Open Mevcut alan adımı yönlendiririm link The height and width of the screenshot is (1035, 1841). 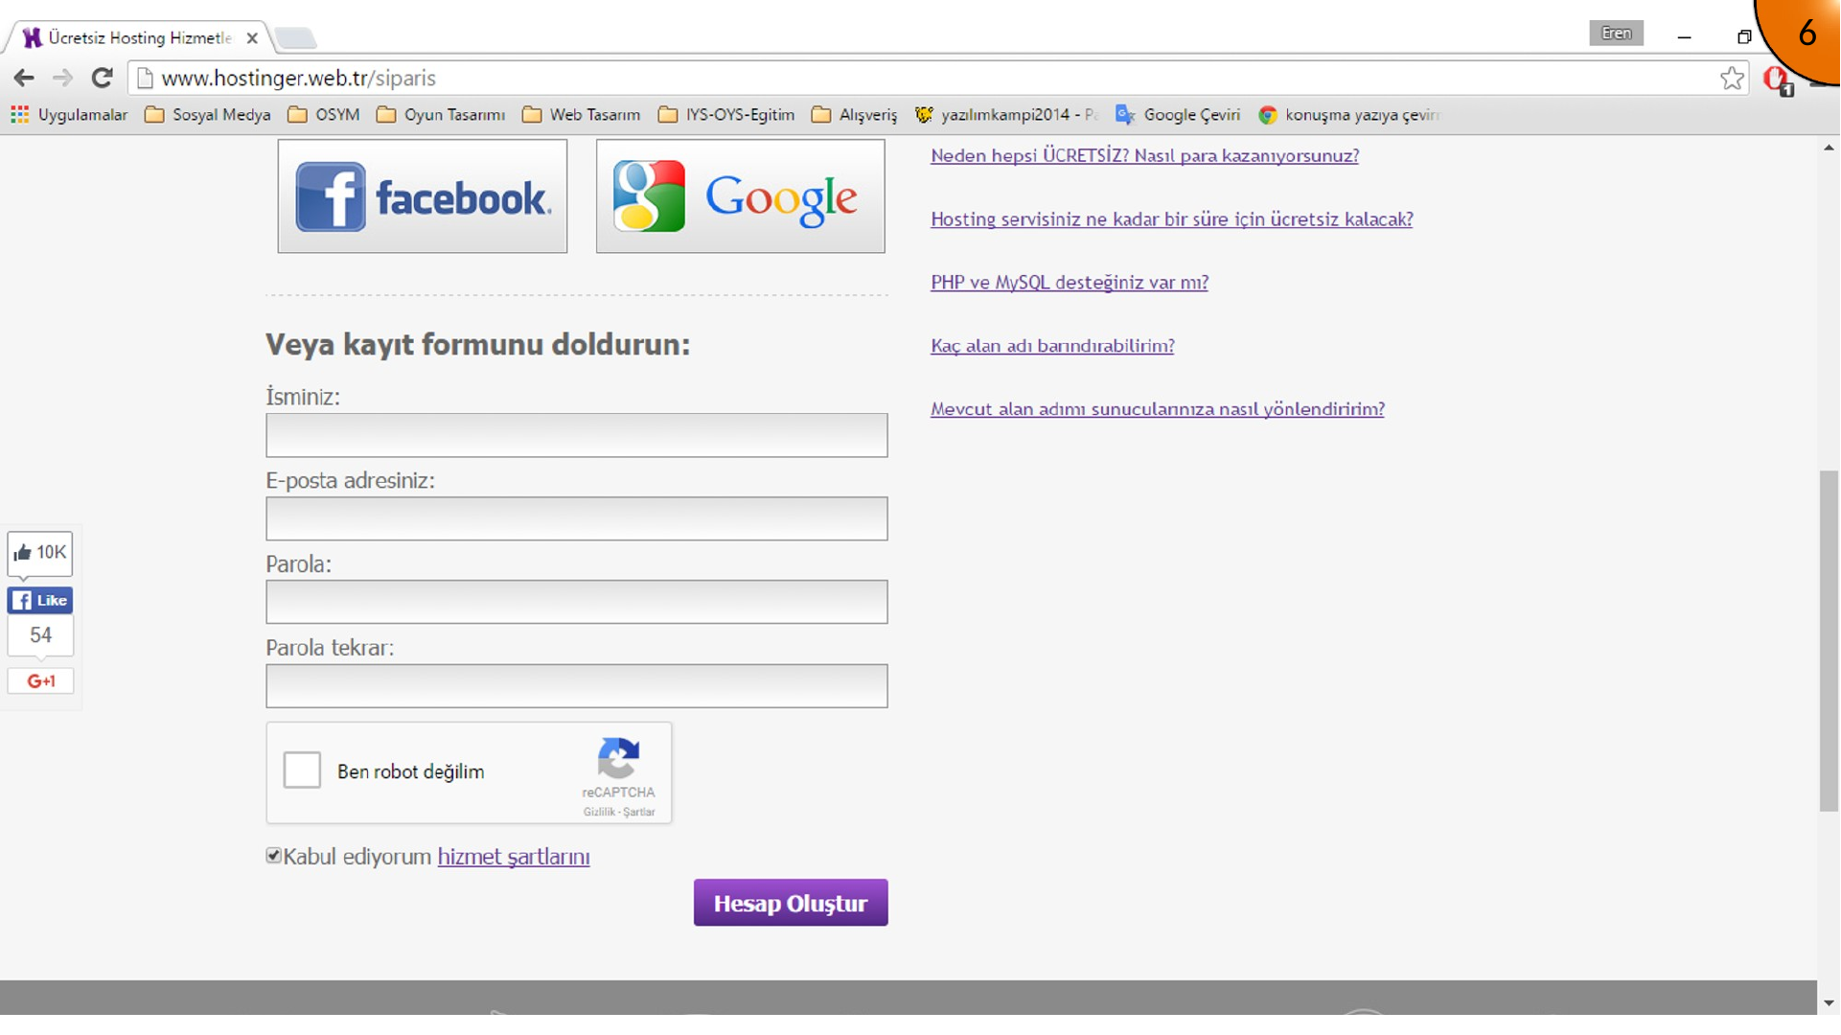click(x=1158, y=409)
